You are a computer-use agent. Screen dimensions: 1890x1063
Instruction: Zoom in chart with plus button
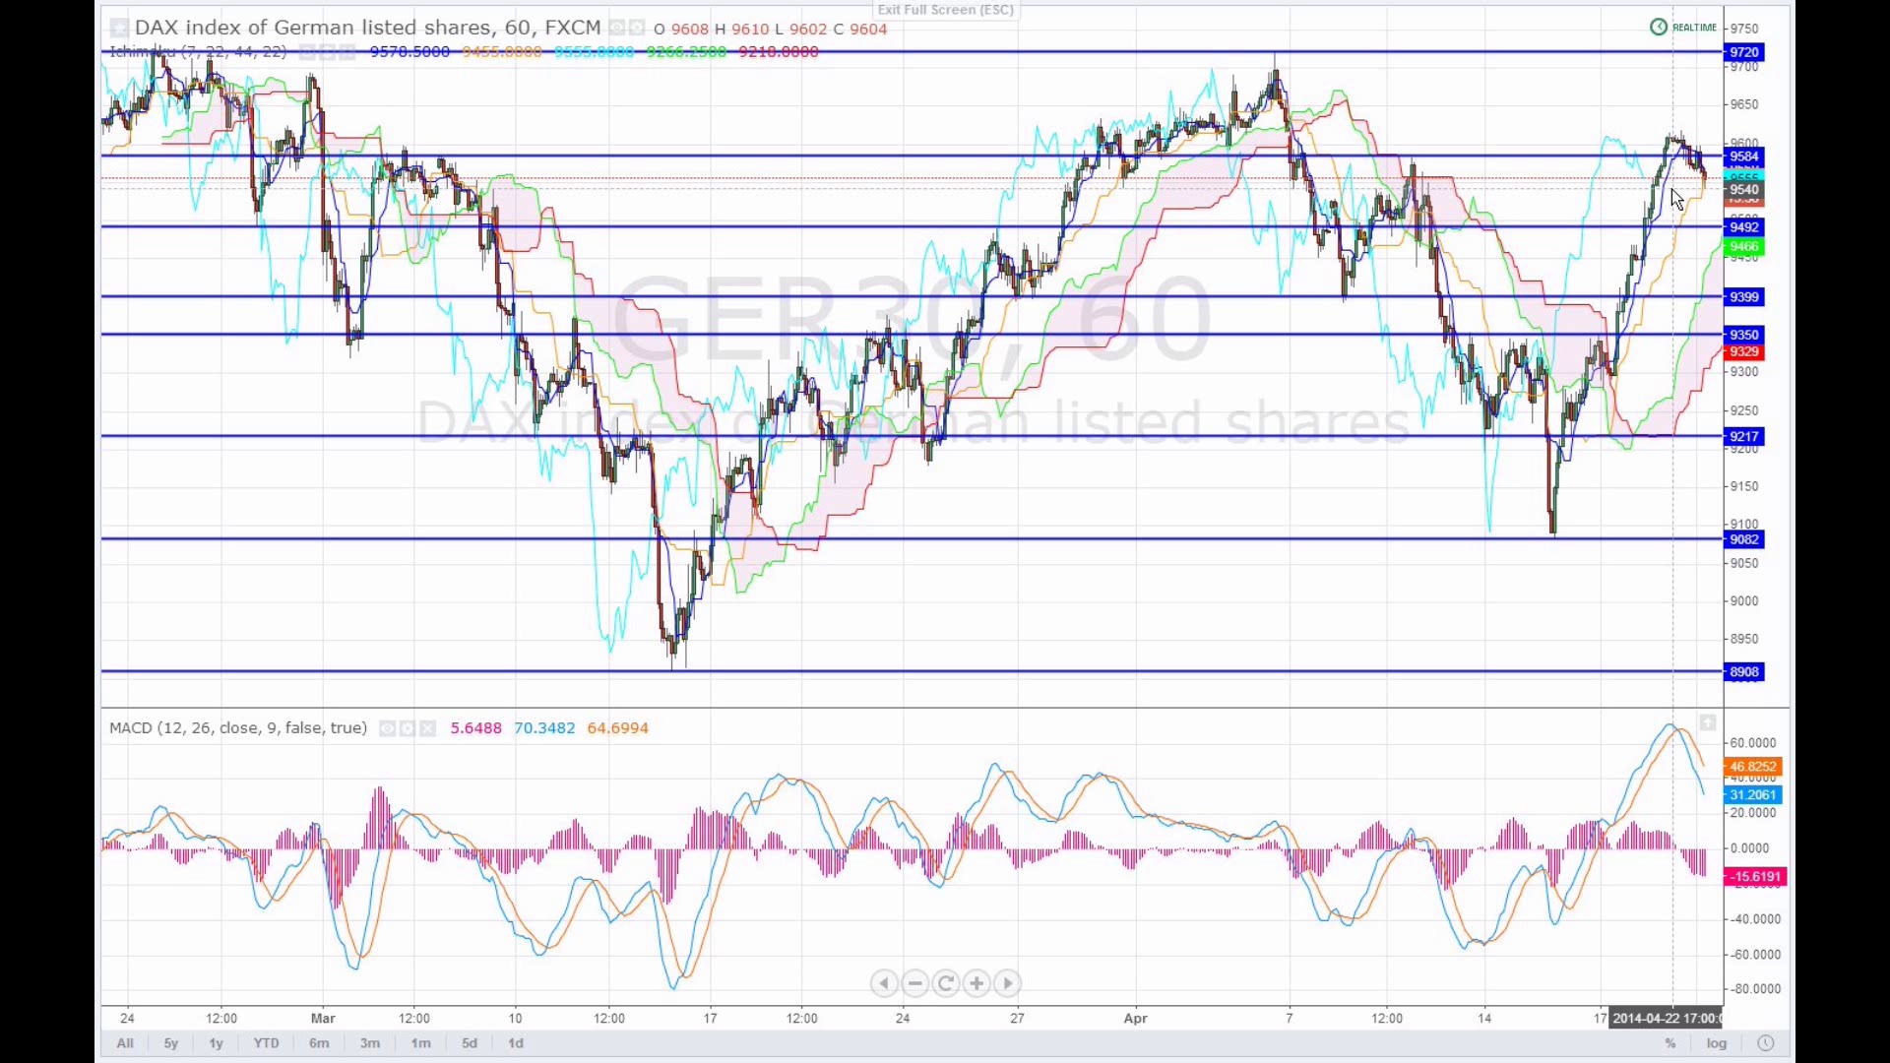point(976,983)
